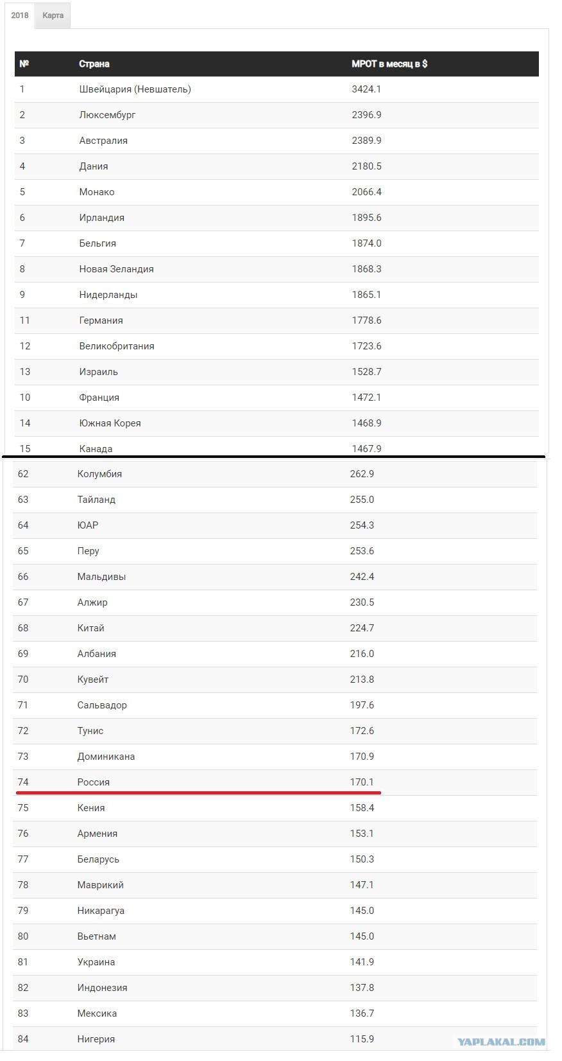Sort by МРОТ в месяц column header
This screenshot has width=562, height=1061.
click(389, 64)
